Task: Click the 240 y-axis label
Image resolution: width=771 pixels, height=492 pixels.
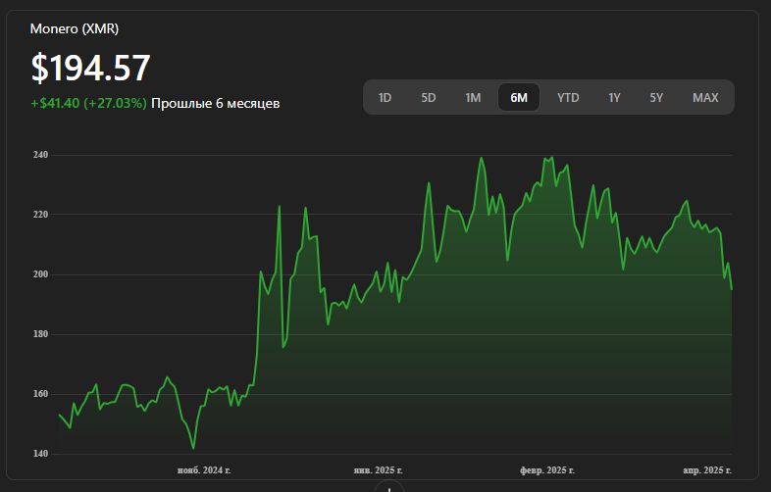Action: (x=41, y=155)
